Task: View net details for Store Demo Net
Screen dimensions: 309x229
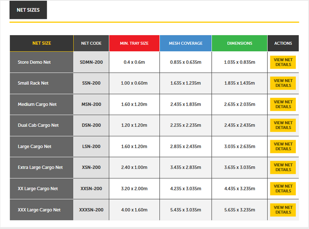Action: click(x=283, y=62)
